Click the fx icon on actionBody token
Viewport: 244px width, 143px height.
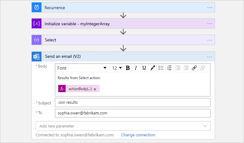click(x=62, y=89)
